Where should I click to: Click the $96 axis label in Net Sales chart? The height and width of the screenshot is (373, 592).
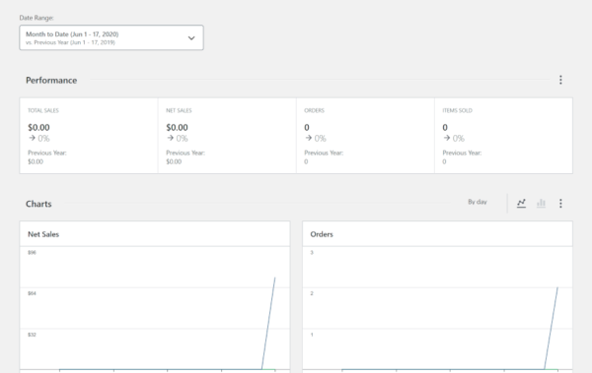coord(33,252)
